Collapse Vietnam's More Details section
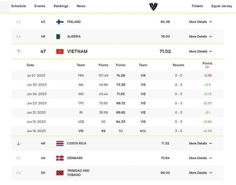This screenshot has width=236, height=185. click(200, 51)
